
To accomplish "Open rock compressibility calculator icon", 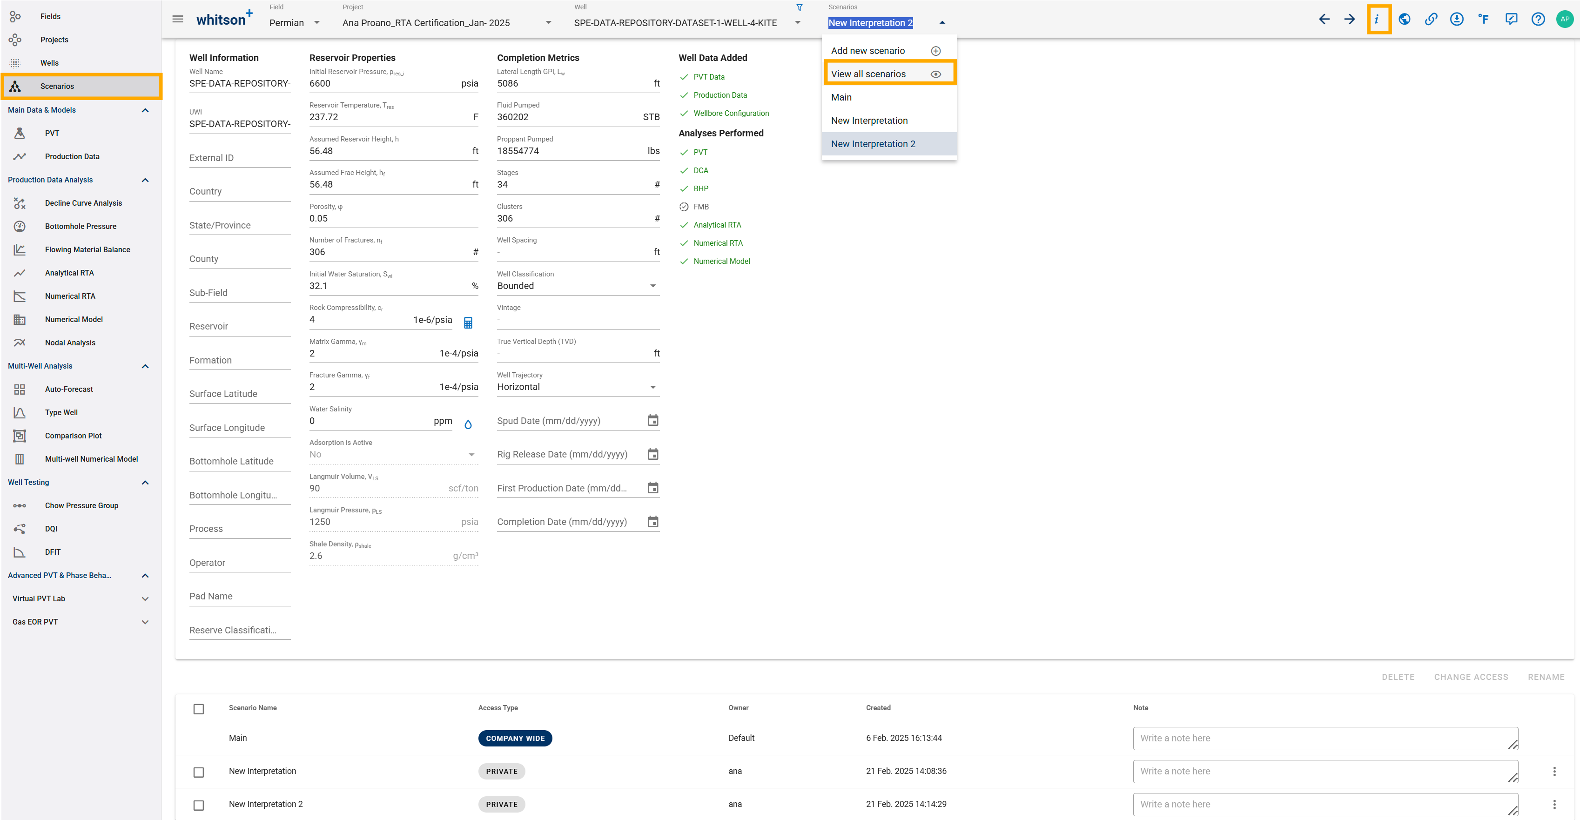I will point(468,323).
